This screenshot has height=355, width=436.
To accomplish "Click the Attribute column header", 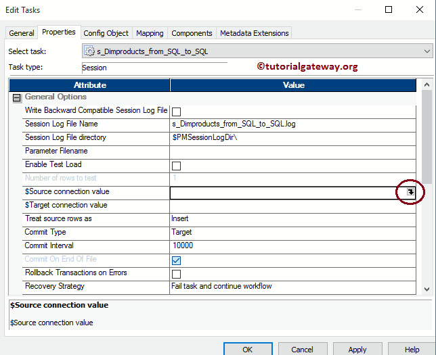I will (89, 85).
